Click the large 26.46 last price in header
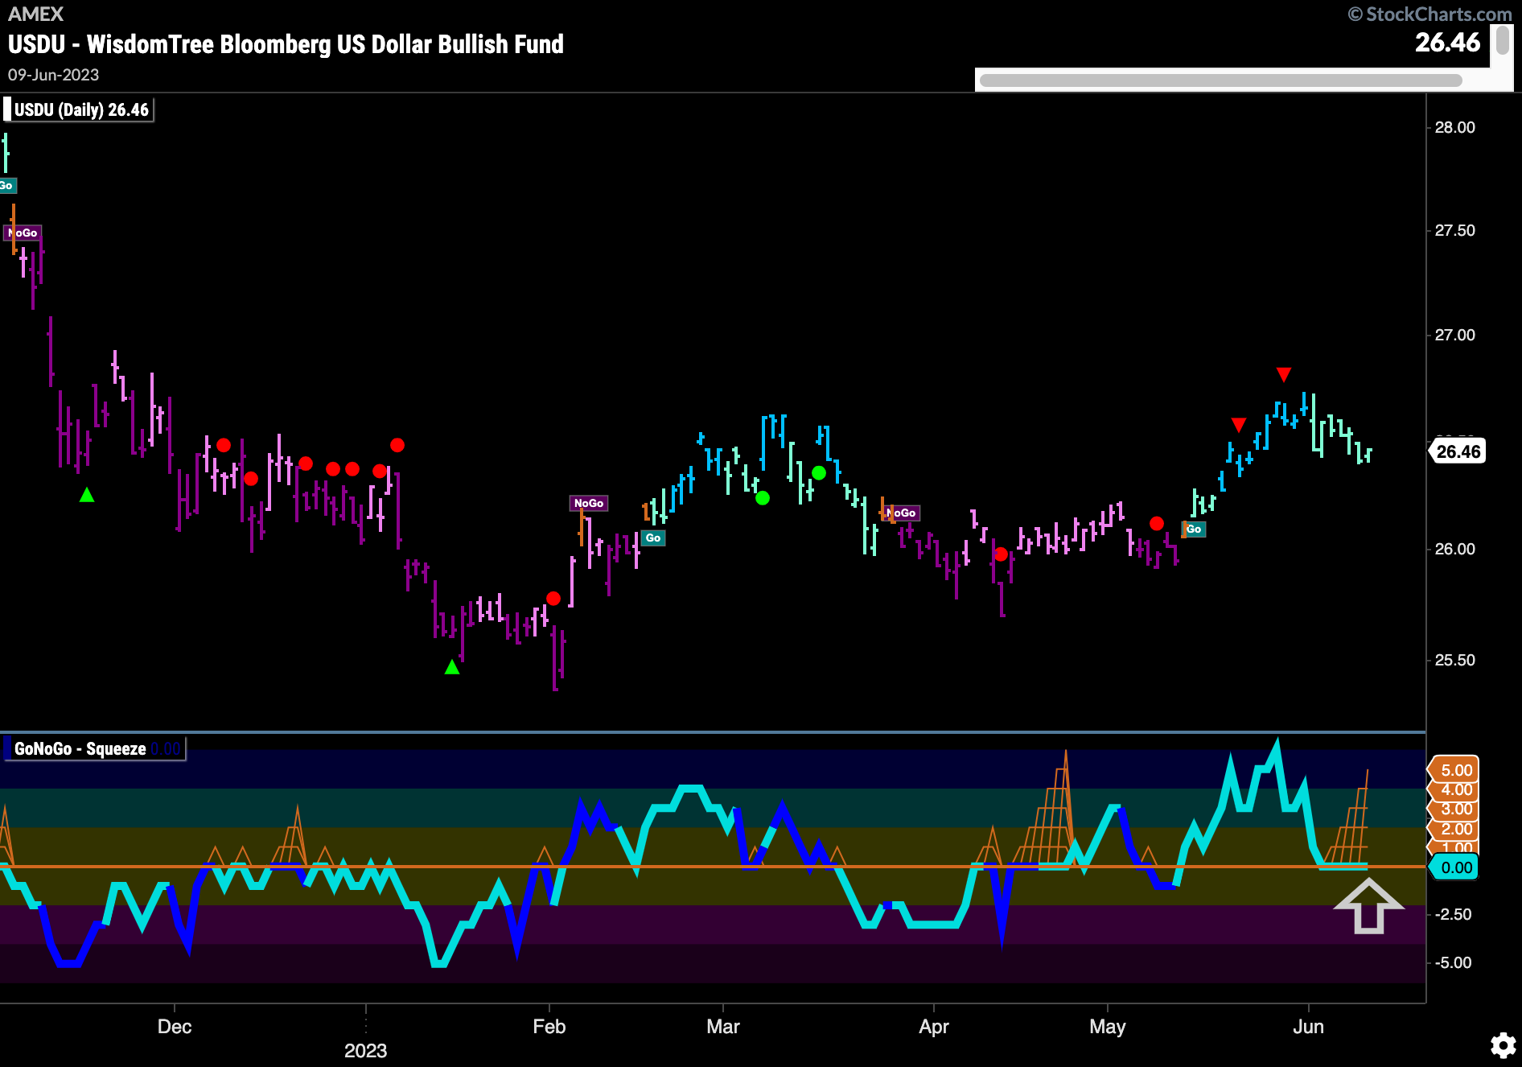The height and width of the screenshot is (1067, 1522). click(x=1447, y=42)
